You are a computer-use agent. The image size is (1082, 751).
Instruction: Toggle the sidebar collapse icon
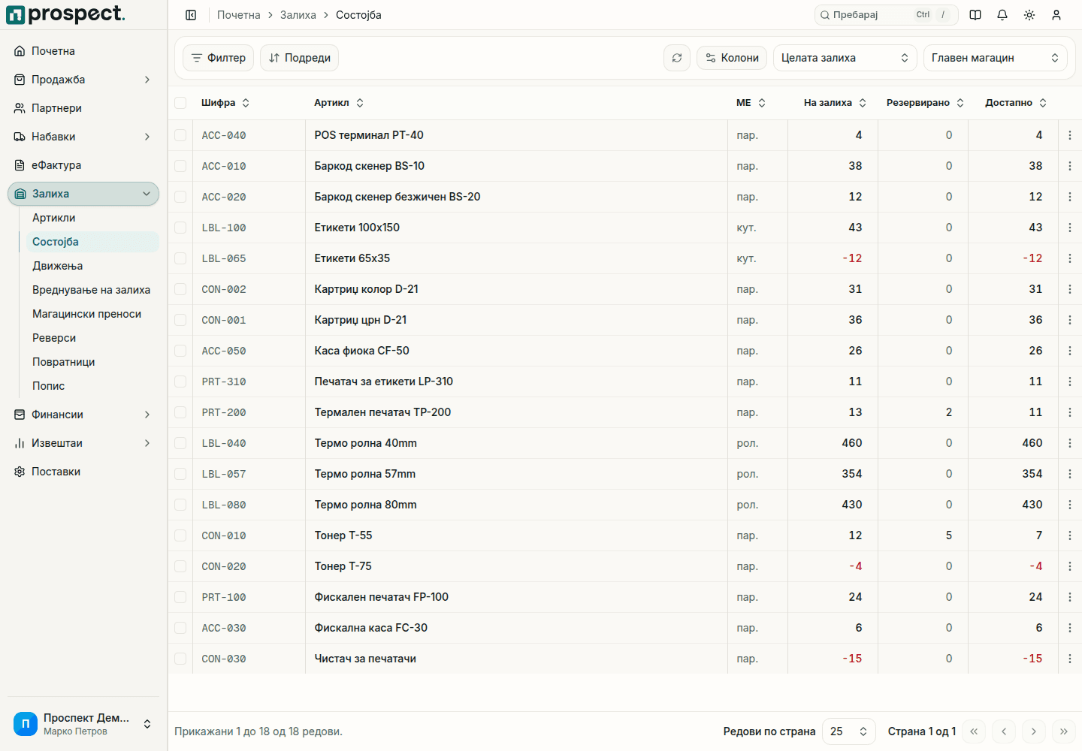(x=191, y=15)
